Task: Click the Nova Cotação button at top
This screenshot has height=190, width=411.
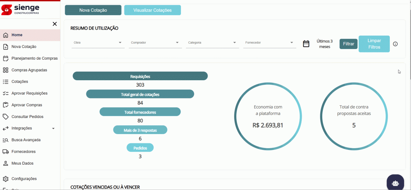Action: point(93,10)
